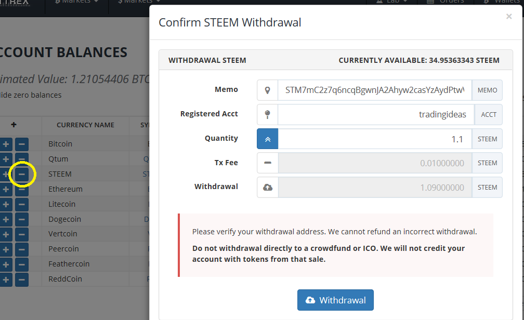The image size is (524, 320).
Task: Click withdraw minus button for STEEM
Action: click(22, 174)
